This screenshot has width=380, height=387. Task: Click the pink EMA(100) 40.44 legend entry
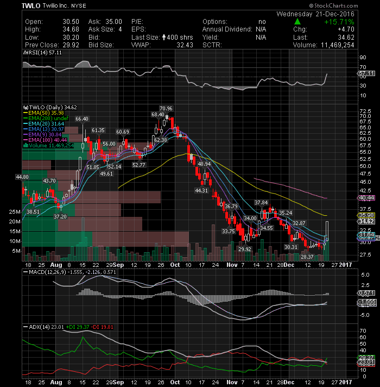[45, 140]
